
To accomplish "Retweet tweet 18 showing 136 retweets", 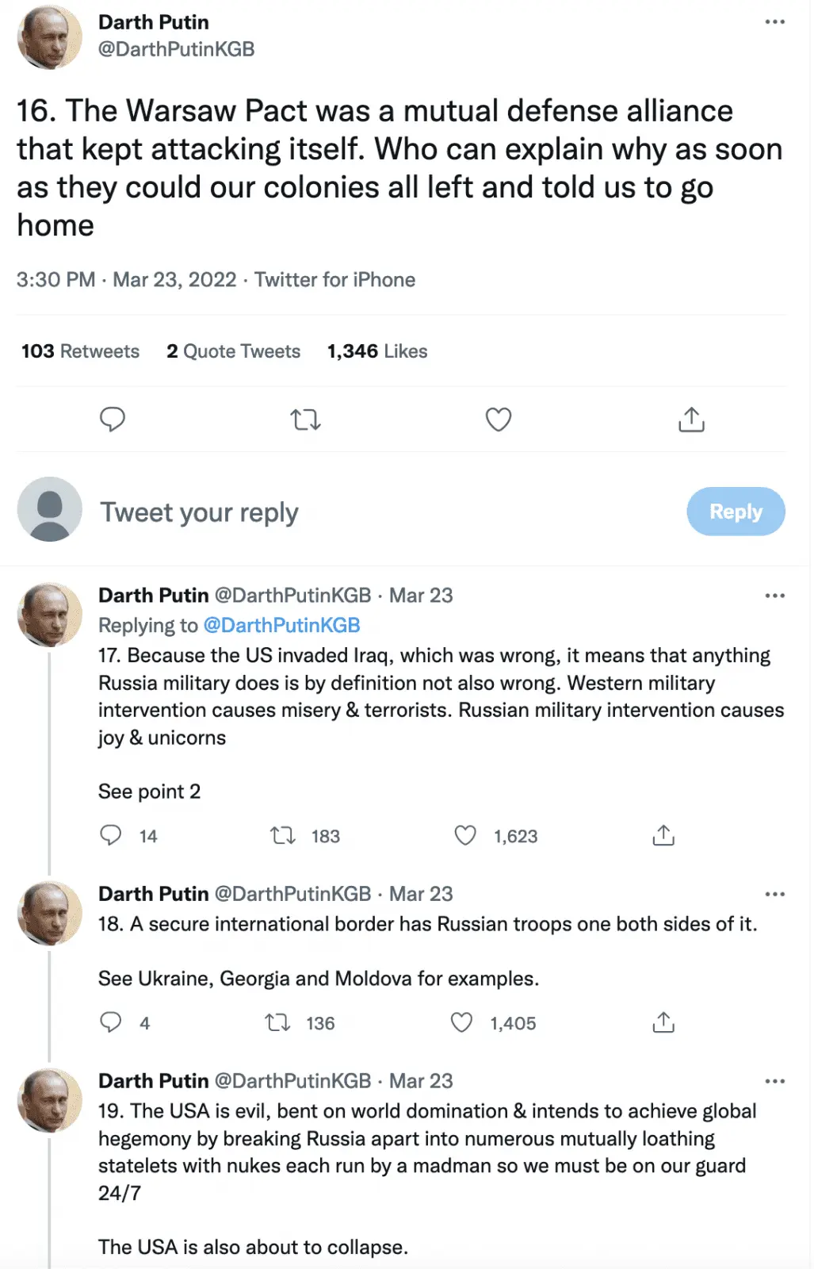I will tap(278, 1023).
